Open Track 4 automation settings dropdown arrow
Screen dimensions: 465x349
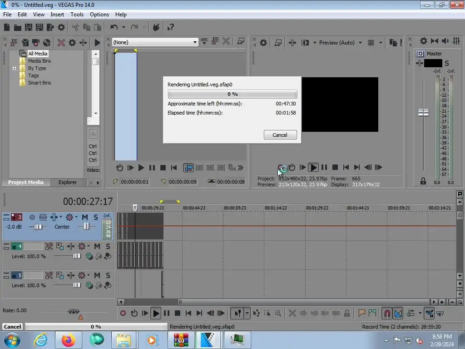[x=89, y=246]
